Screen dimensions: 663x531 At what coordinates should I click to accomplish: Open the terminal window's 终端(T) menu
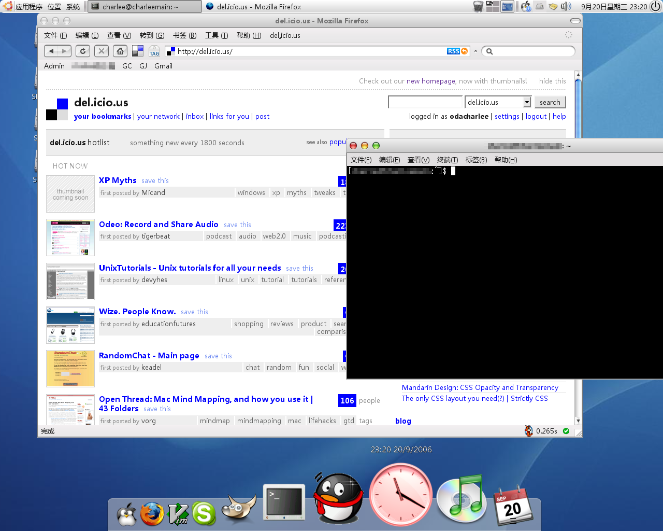448,160
